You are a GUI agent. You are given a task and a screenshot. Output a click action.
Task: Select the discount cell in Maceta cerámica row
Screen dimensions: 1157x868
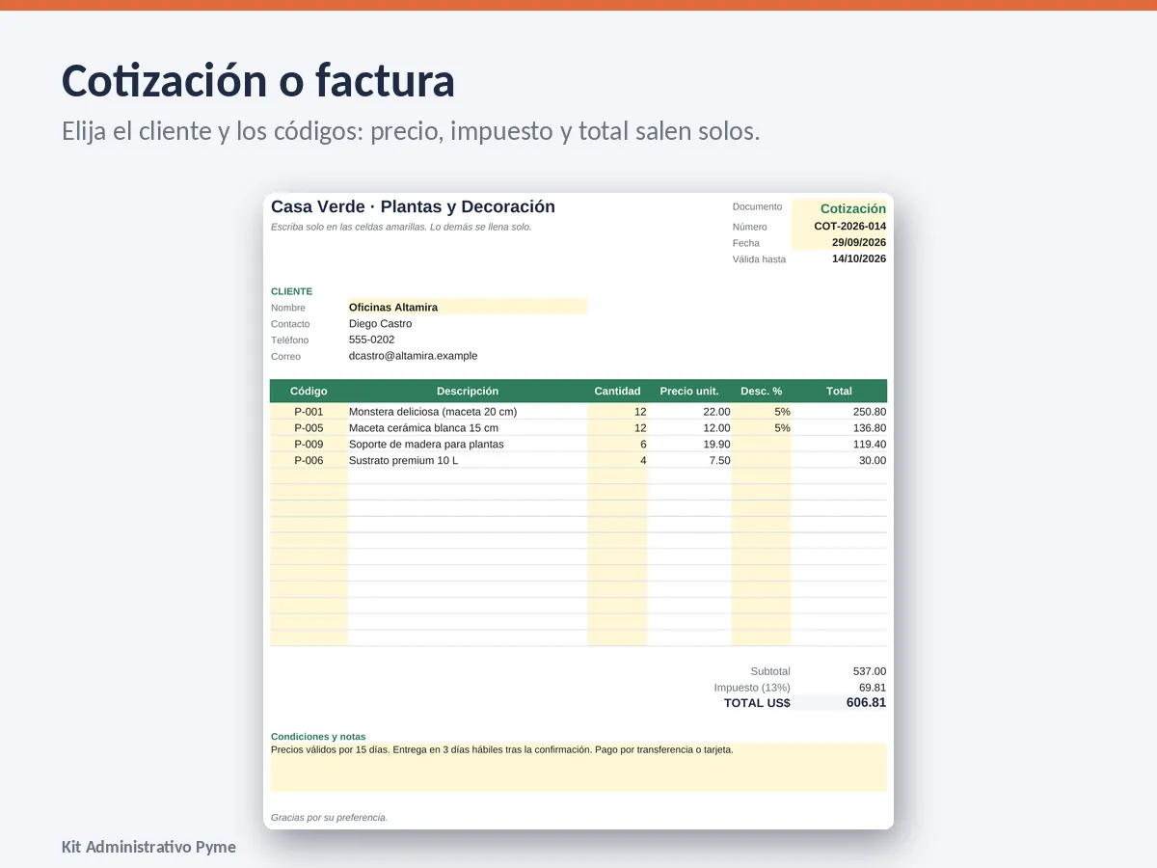761,428
